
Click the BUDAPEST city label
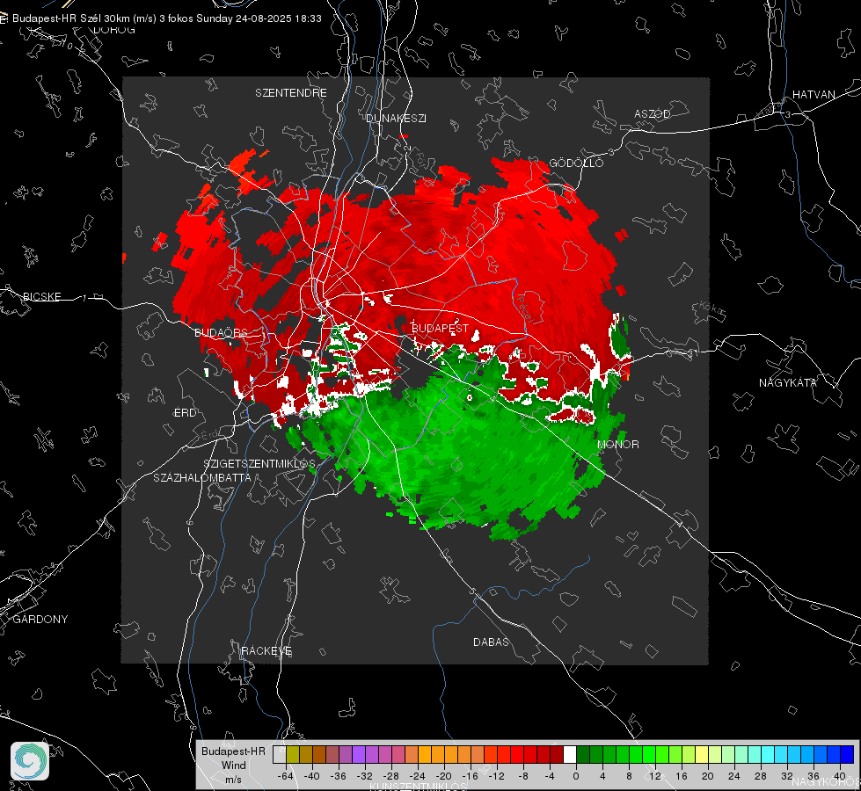coord(440,328)
